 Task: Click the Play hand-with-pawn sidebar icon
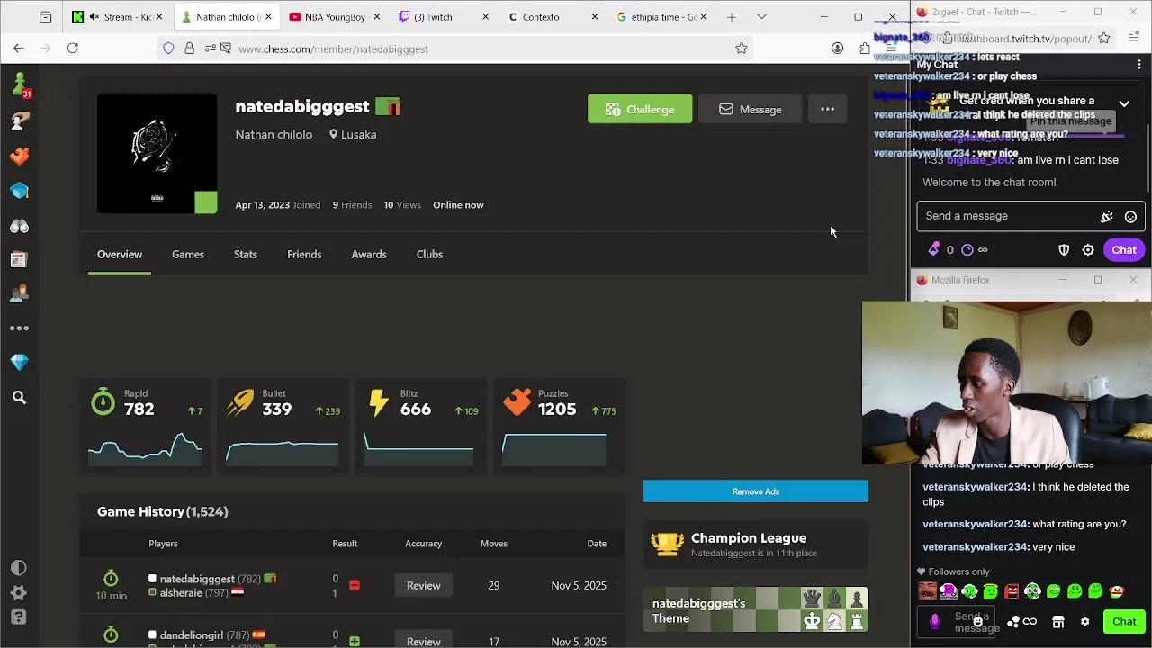point(19,121)
